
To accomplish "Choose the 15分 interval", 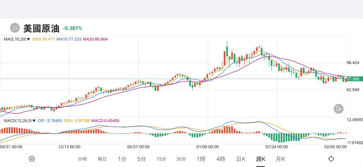I will coord(161,159).
